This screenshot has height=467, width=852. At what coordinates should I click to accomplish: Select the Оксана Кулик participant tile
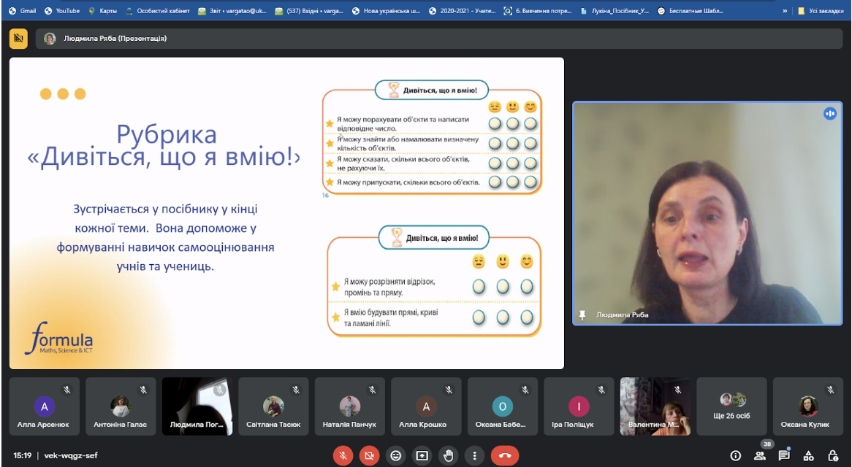[807, 406]
